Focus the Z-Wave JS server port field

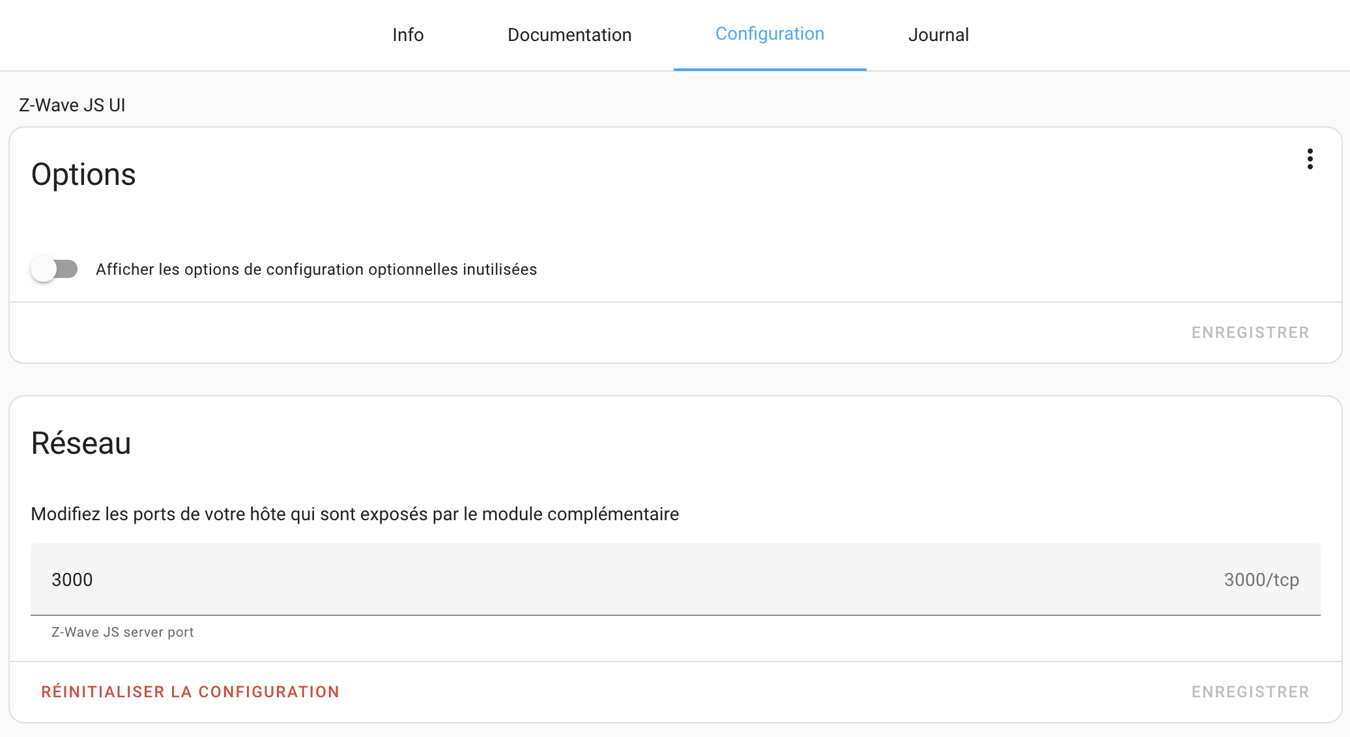point(675,579)
